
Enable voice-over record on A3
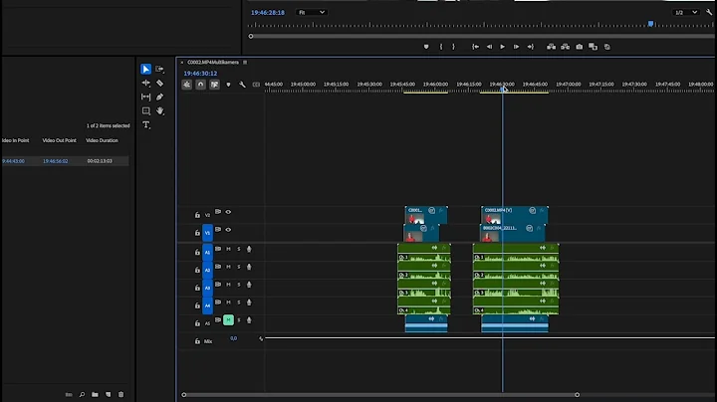tap(249, 285)
